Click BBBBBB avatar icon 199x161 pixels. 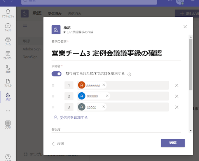coord(82,96)
